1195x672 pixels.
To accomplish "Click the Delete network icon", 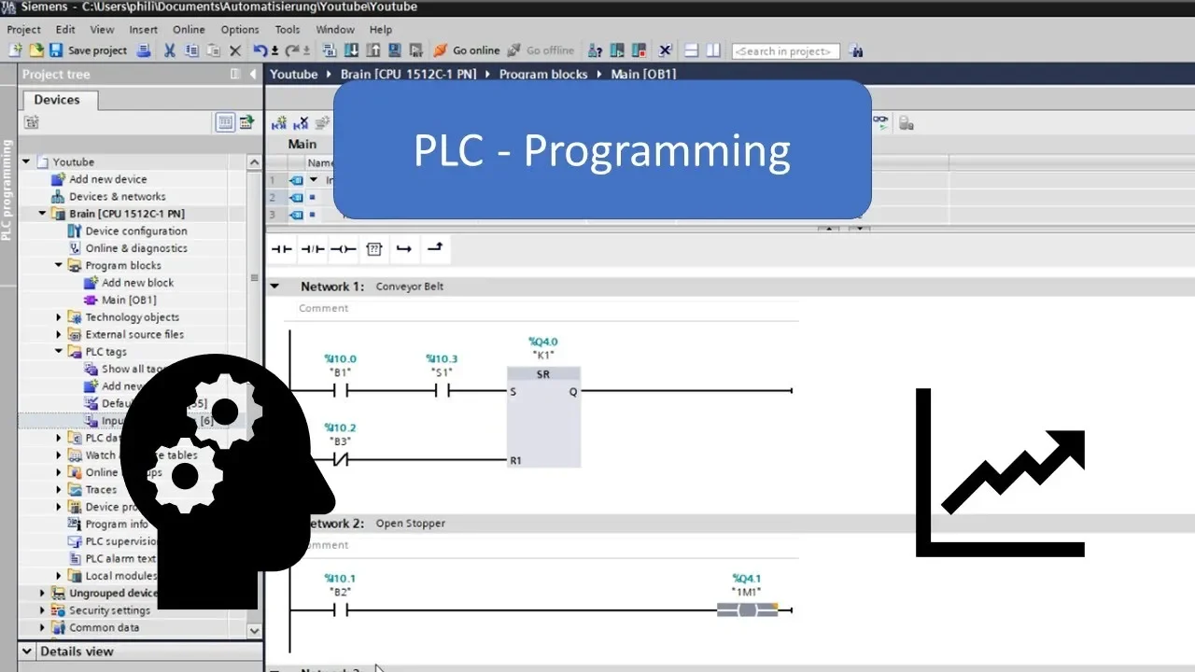I will (301, 123).
